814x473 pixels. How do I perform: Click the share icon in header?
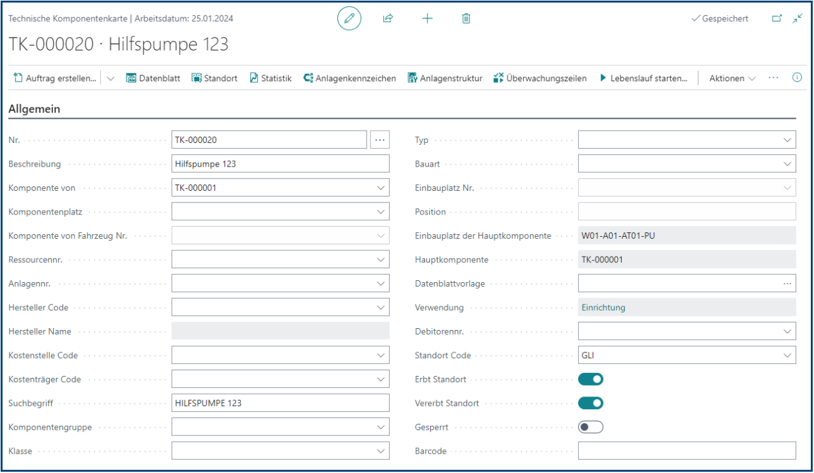point(388,19)
